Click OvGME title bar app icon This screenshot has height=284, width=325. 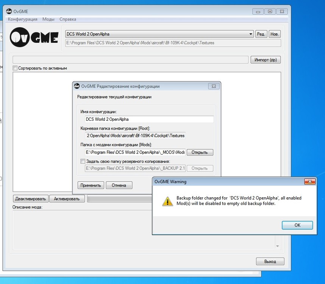(x=9, y=11)
